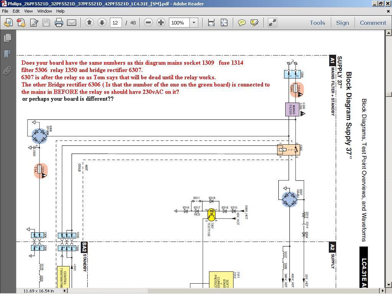Viewport: 392px width, 294px height.
Task: Click the page number input field
Action: [116, 23]
